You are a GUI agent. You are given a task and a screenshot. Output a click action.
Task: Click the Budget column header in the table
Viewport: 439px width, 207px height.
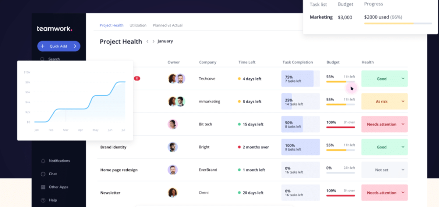tap(333, 62)
